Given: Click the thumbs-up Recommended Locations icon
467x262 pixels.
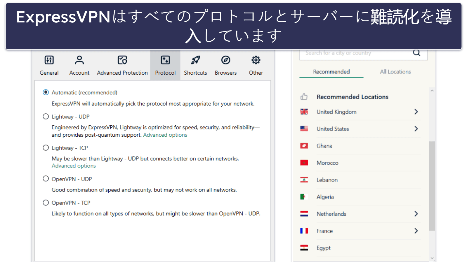Looking at the screenshot, I should pyautogui.click(x=304, y=96).
